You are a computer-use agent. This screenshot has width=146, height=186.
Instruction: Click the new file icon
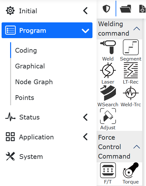(x=142, y=9)
